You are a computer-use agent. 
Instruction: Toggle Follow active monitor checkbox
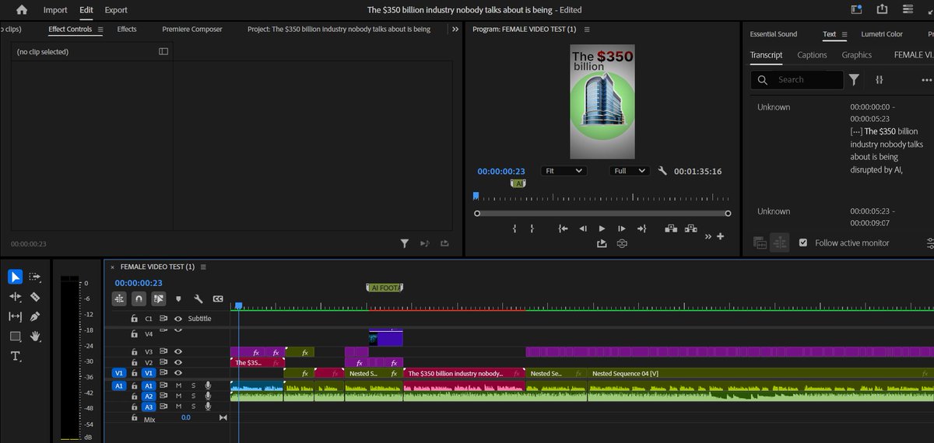pos(803,242)
